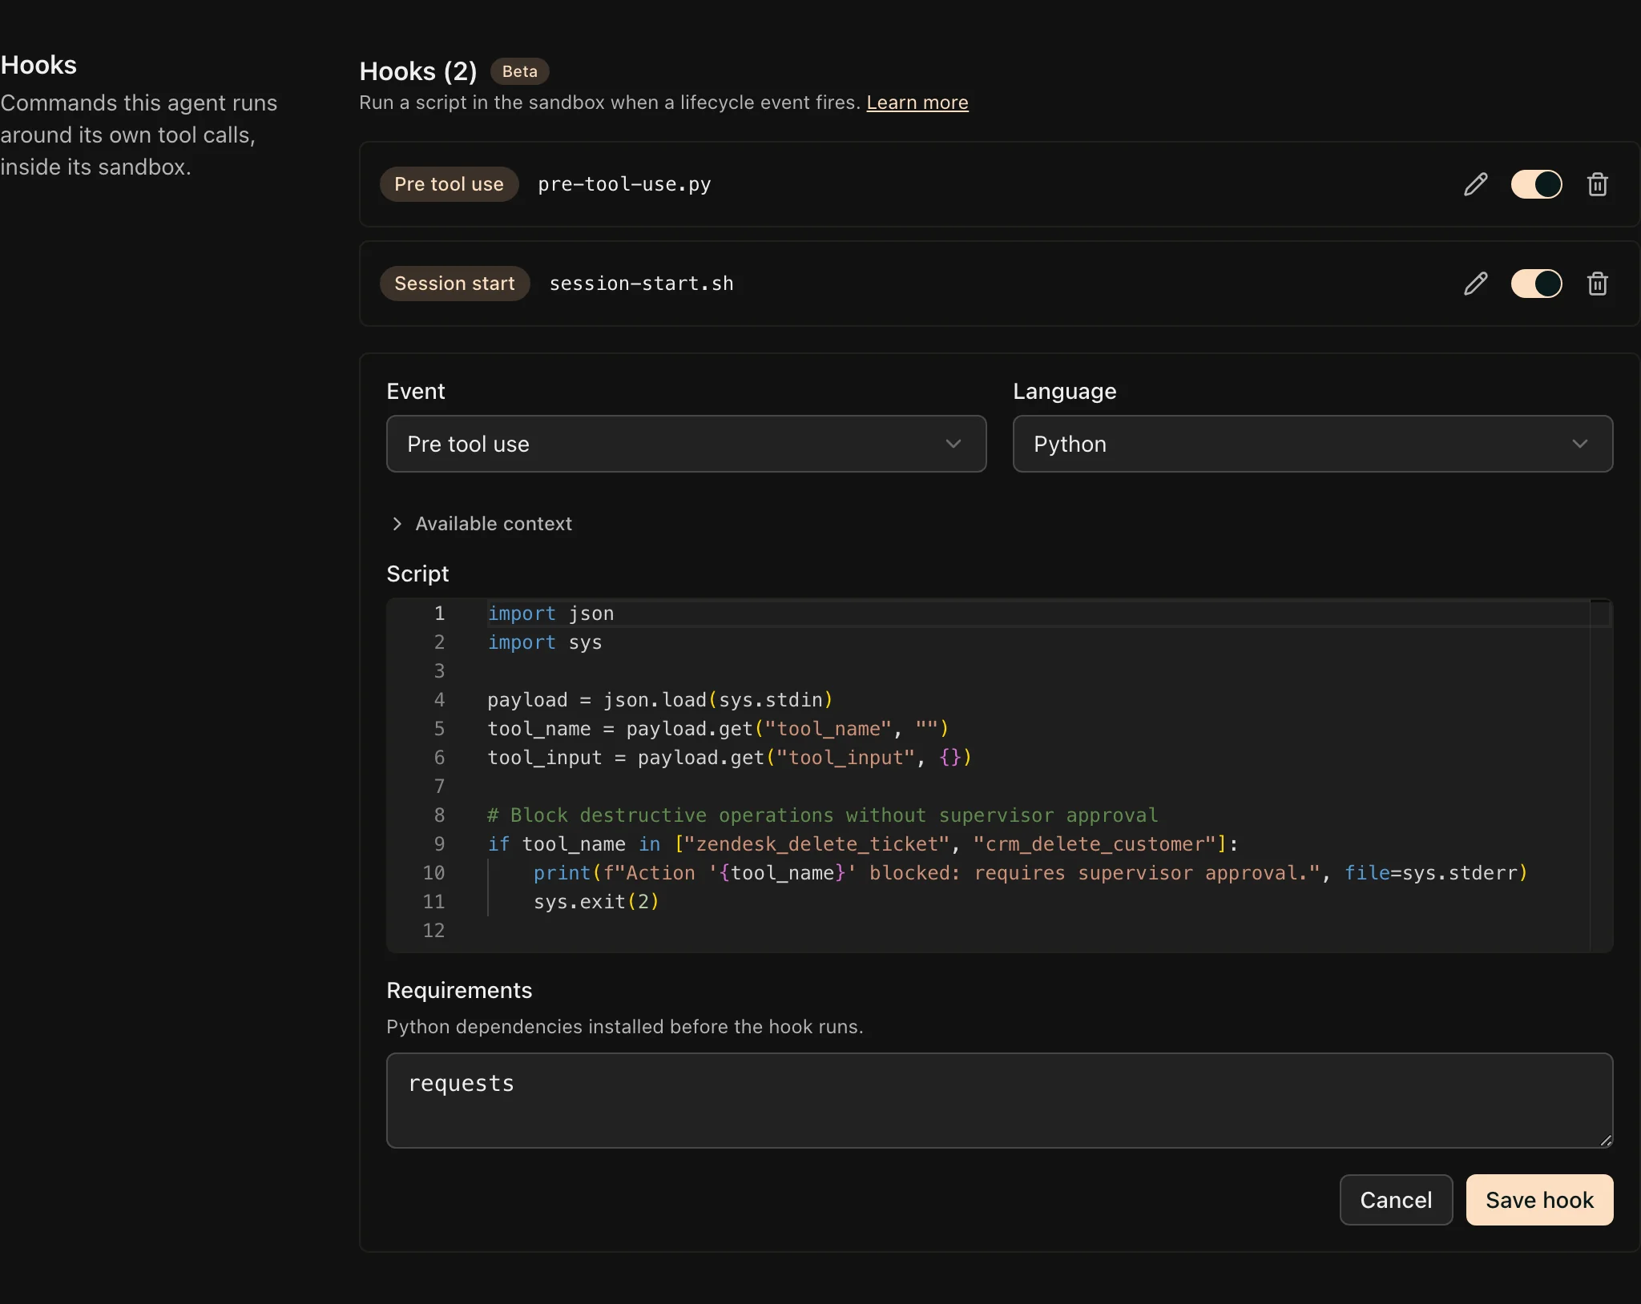Click line number 12 in the script gutter
This screenshot has width=1641, height=1304.
pyautogui.click(x=433, y=931)
